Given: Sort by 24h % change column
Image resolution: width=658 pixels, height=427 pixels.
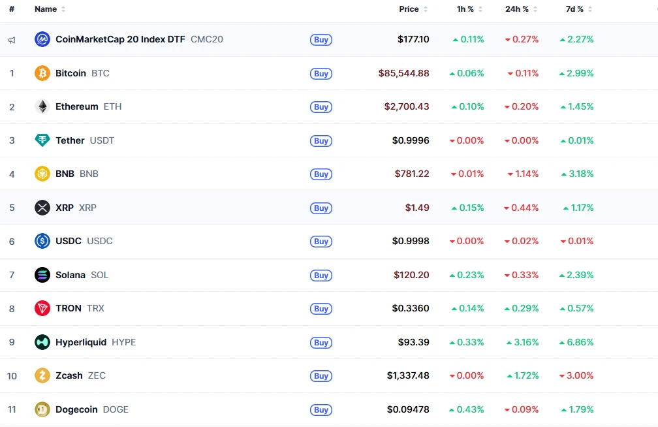Looking at the screenshot, I should (x=521, y=9).
